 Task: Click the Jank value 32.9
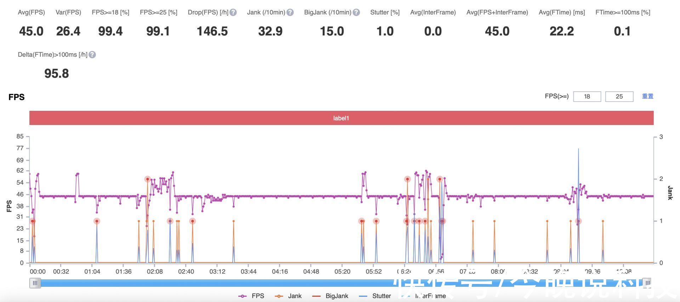tap(270, 31)
